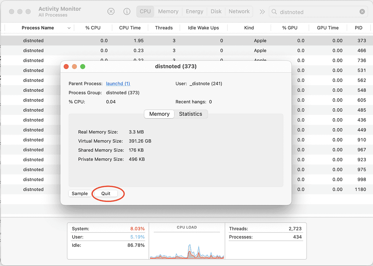Switch to the Memory toolbar tab
The height and width of the screenshot is (266, 373).
168,11
